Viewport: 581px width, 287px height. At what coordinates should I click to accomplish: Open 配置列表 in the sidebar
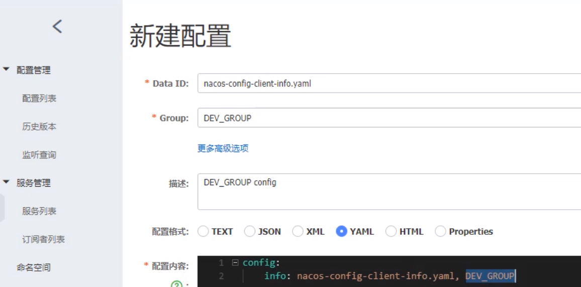39,99
